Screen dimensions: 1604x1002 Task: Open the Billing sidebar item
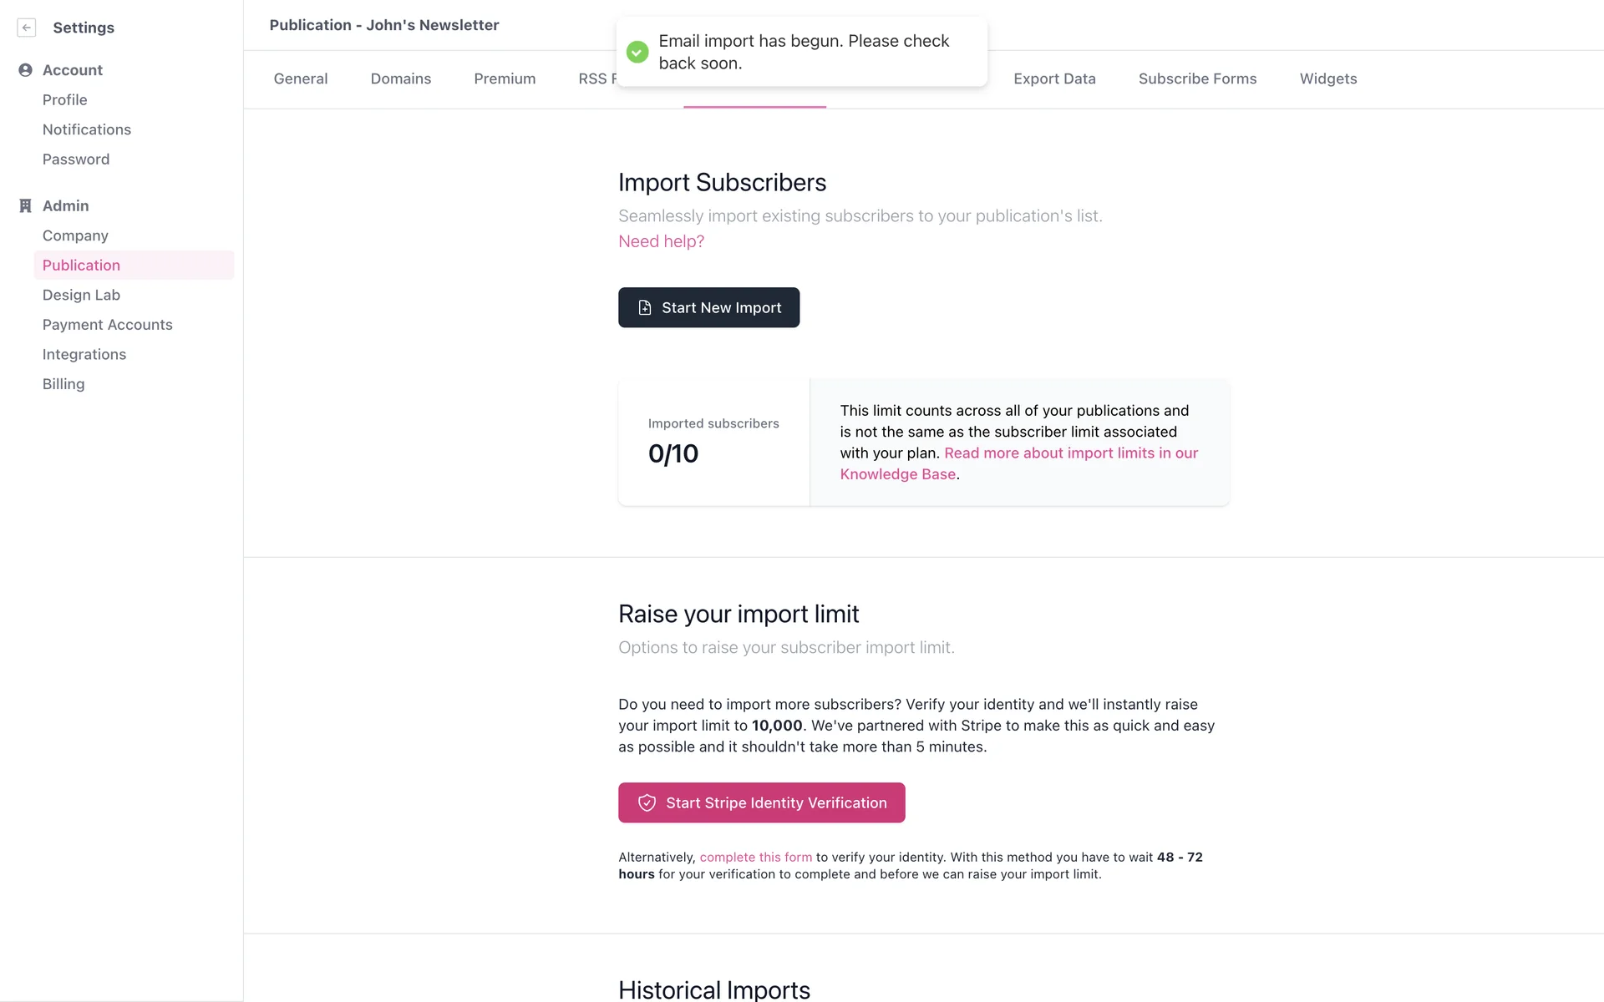[x=63, y=384]
